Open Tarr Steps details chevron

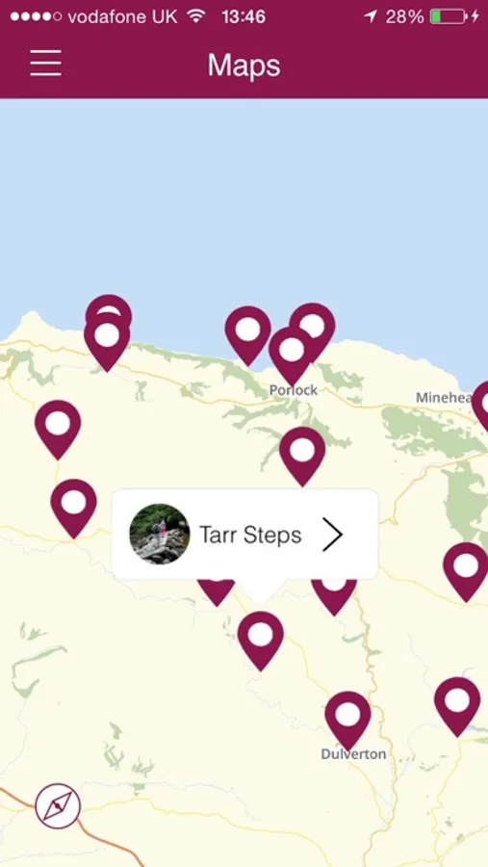click(x=332, y=535)
